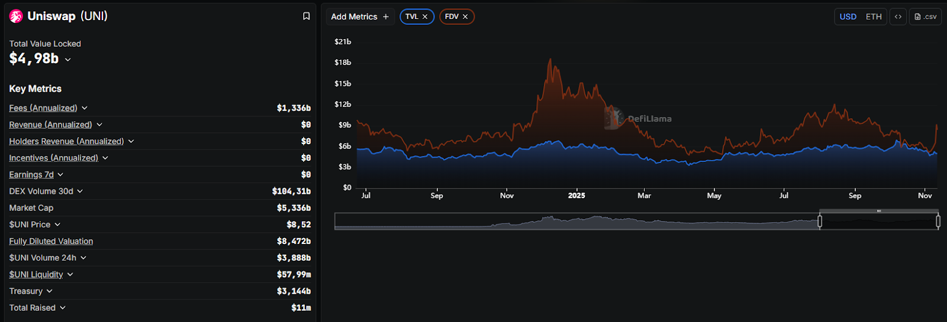Expand the $UNI Price row
Viewport: 947px width, 322px height.
[x=57, y=225]
